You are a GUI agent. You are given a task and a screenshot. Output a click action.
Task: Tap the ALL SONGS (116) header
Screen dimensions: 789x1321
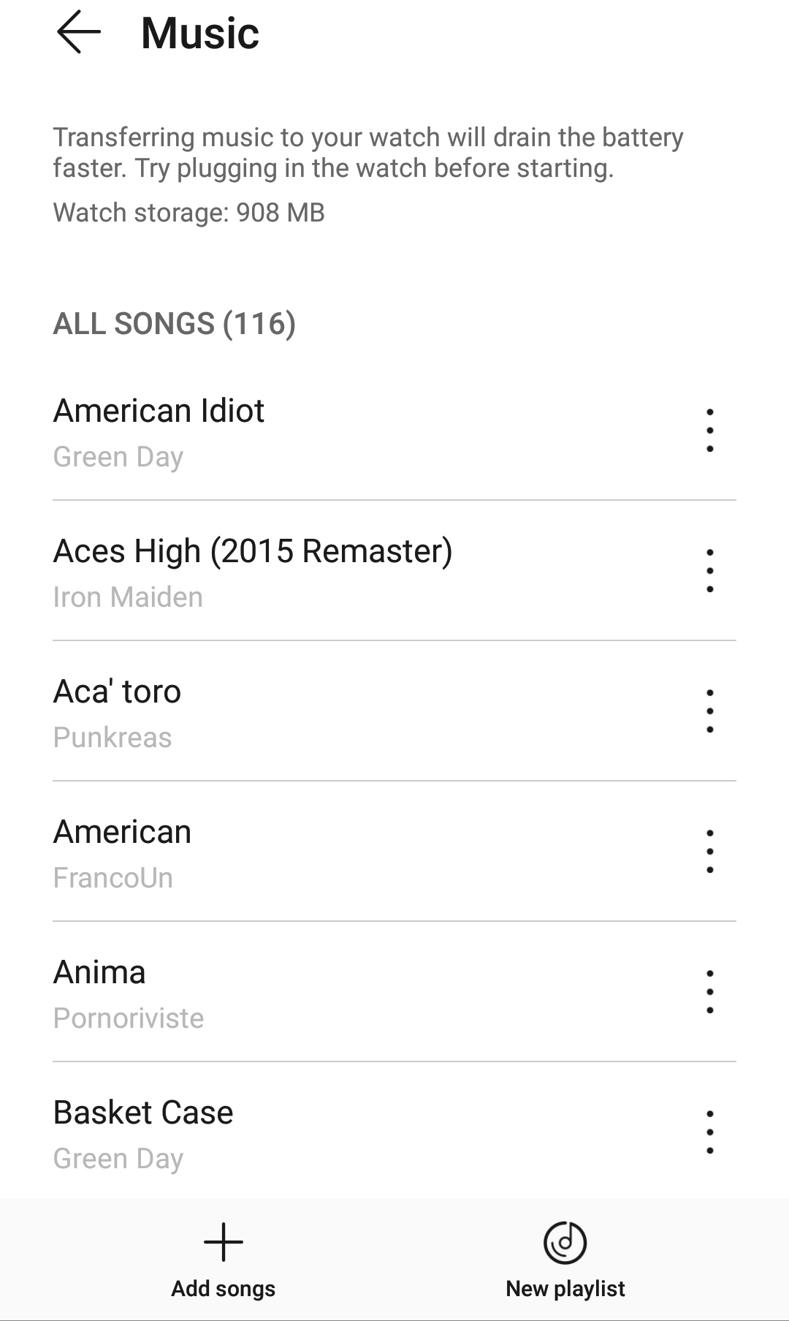coord(174,324)
